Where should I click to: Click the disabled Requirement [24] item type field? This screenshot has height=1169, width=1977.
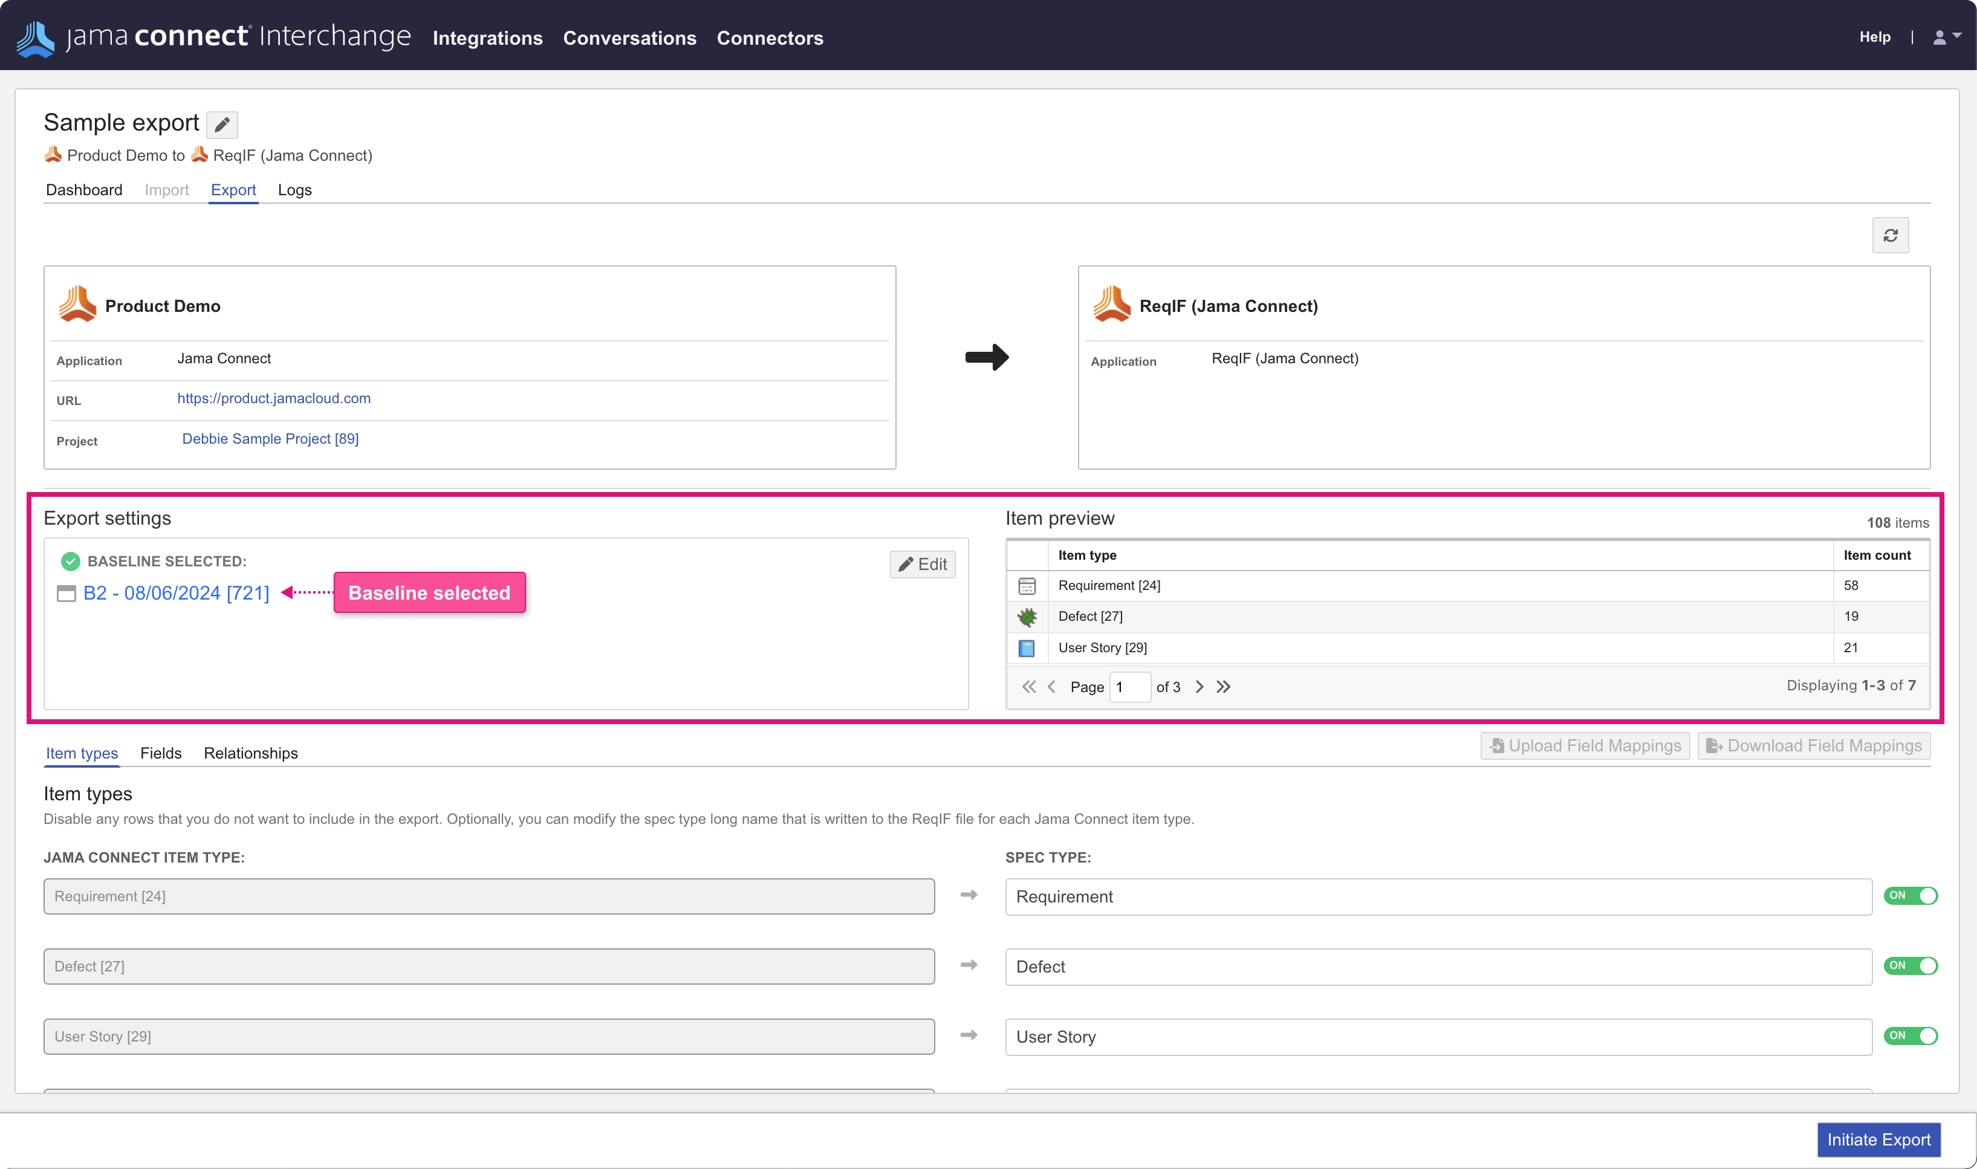coord(489,896)
